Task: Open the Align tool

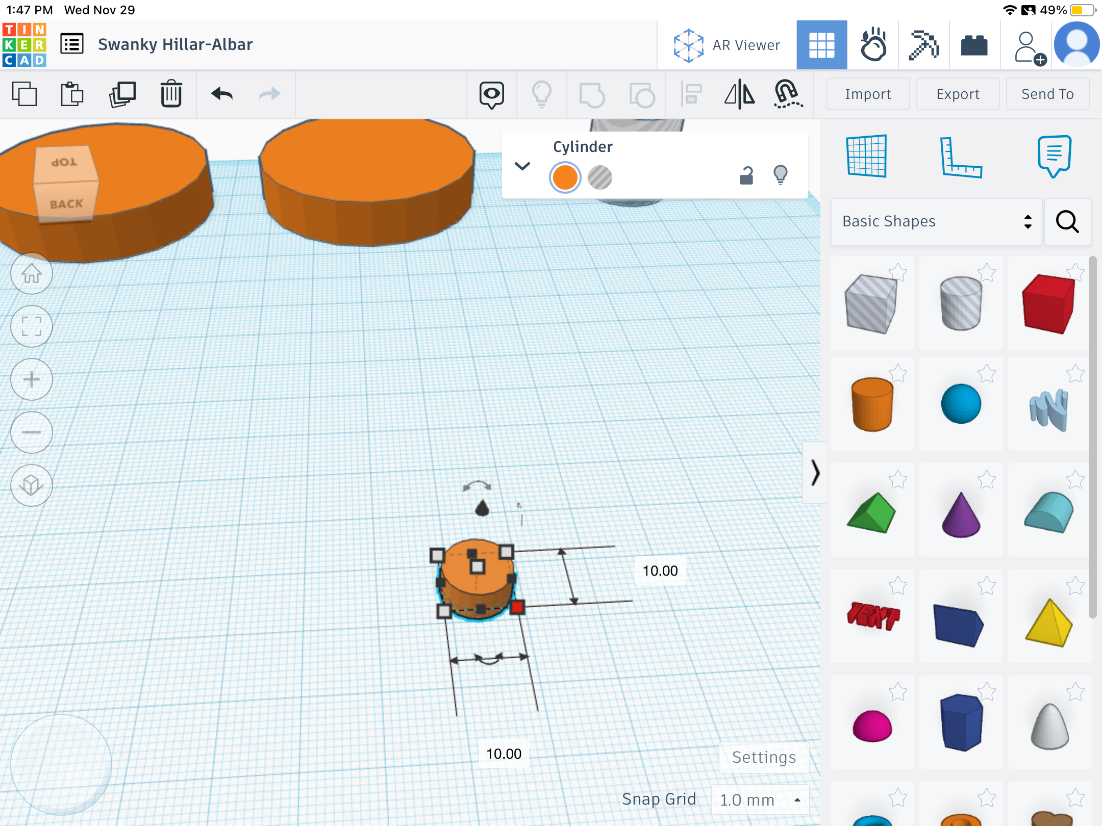Action: (x=691, y=95)
